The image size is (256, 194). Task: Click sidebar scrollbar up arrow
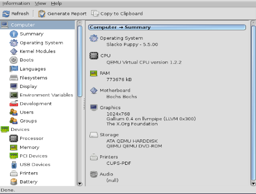point(80,23)
